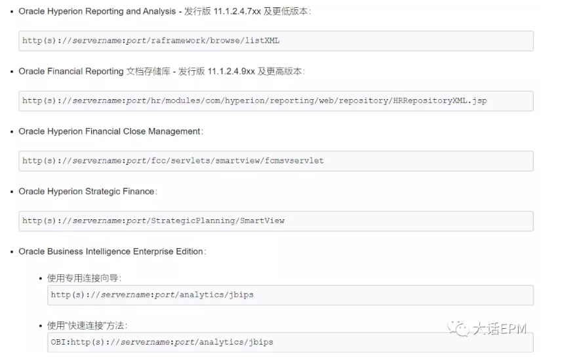Click the raframework/browse/listXML URL box

click(275, 41)
